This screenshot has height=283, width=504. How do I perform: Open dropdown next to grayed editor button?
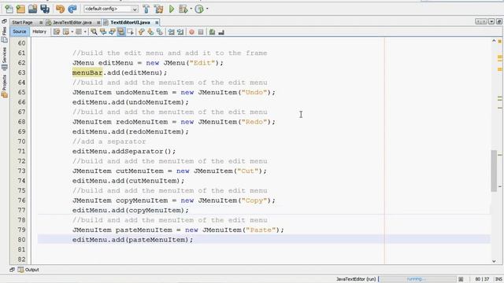click(85, 31)
